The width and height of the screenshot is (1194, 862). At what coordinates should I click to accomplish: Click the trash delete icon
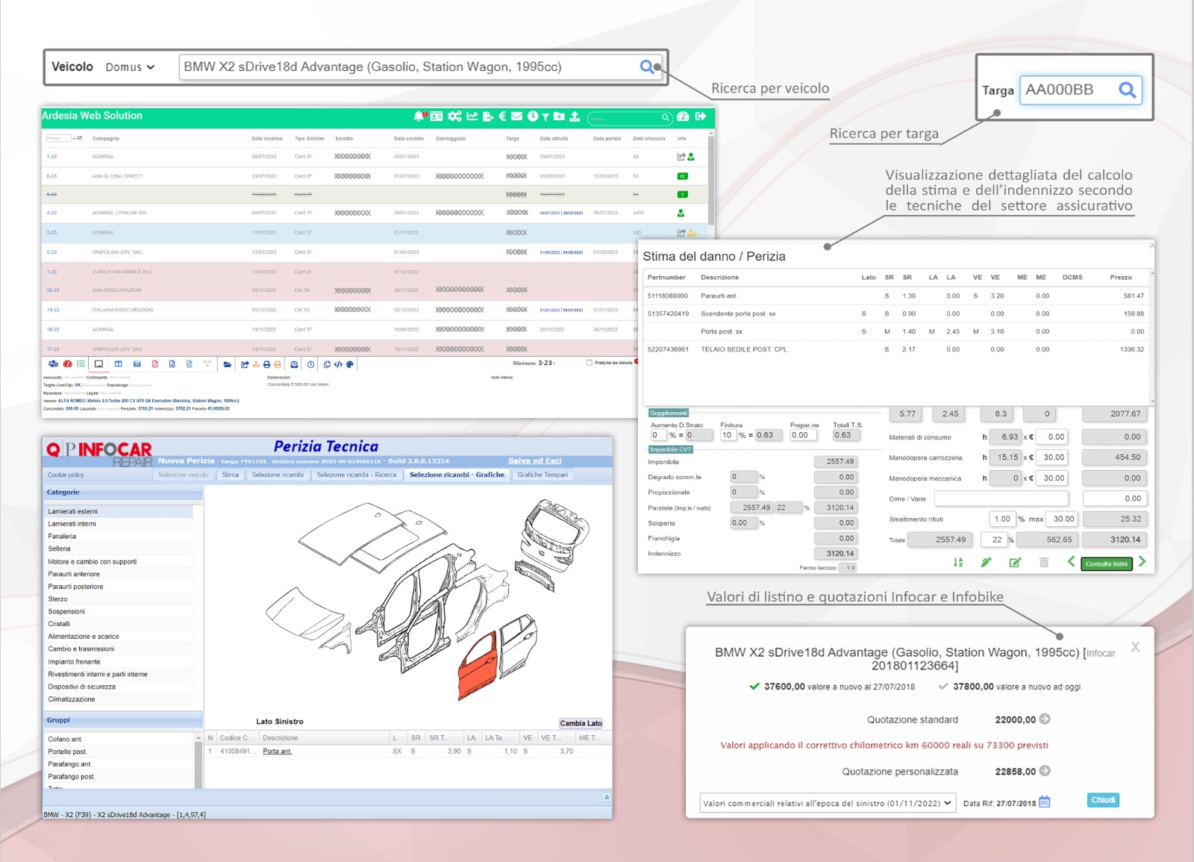click(1044, 563)
